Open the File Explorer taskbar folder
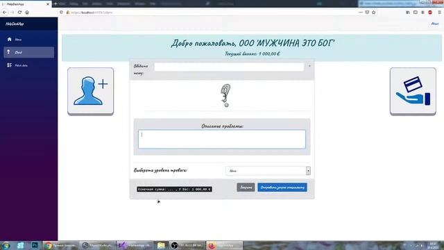This screenshot has height=250, width=444. point(161,245)
